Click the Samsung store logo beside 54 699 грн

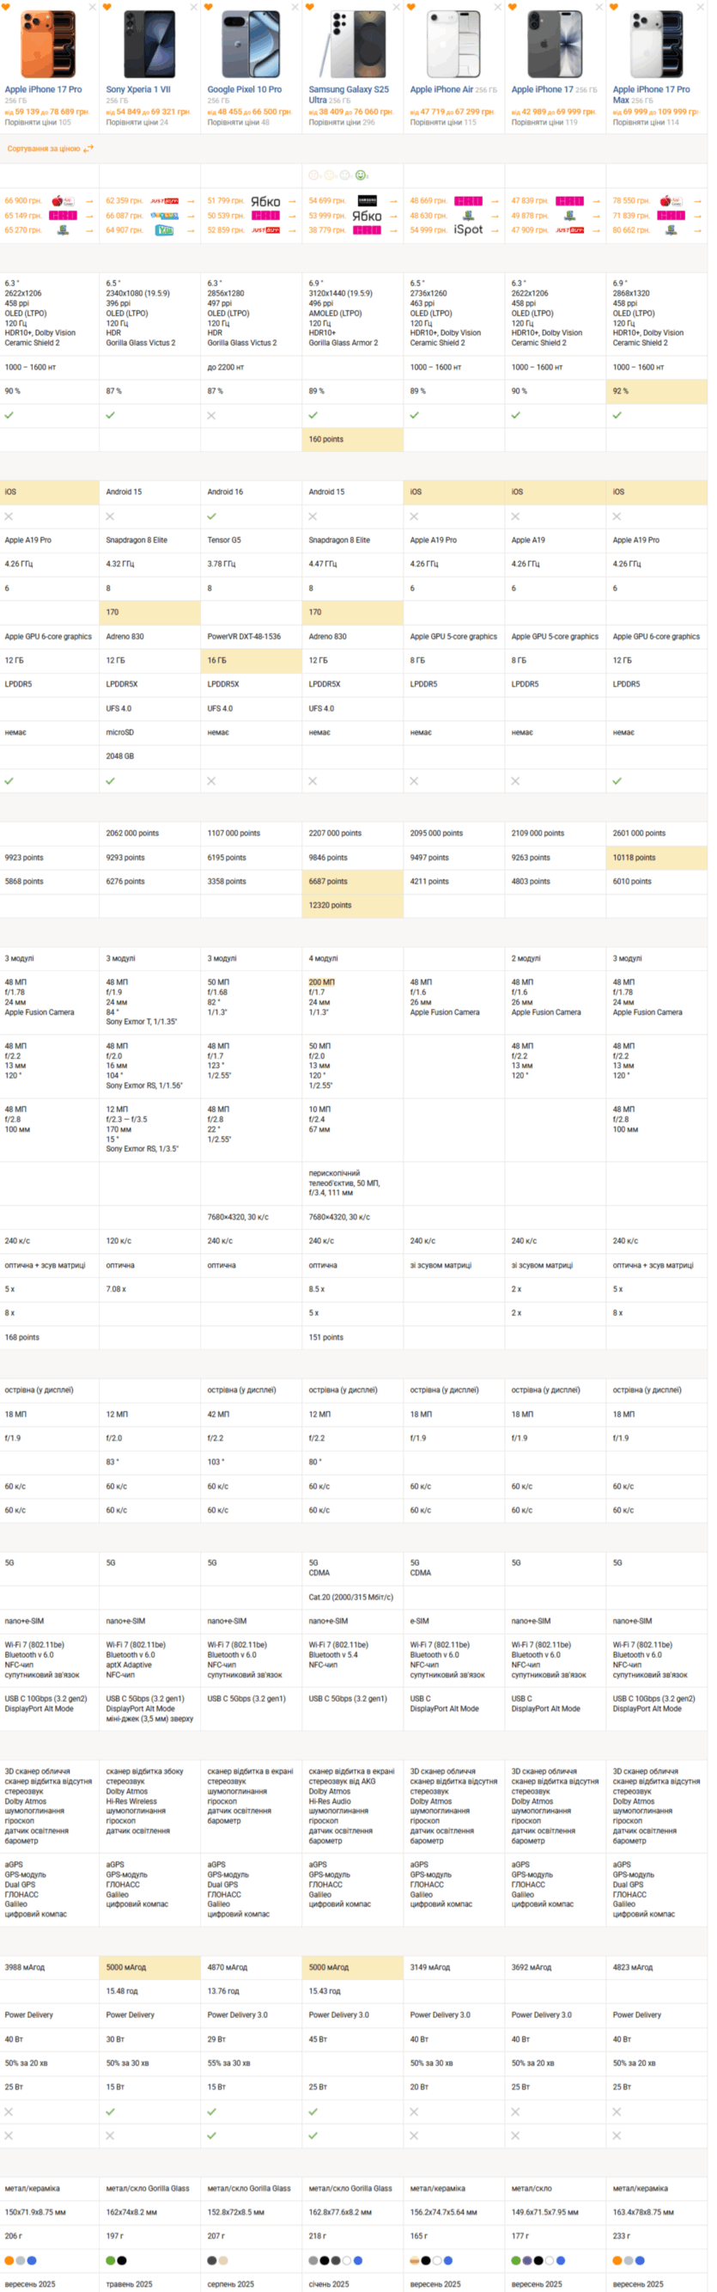click(x=367, y=201)
